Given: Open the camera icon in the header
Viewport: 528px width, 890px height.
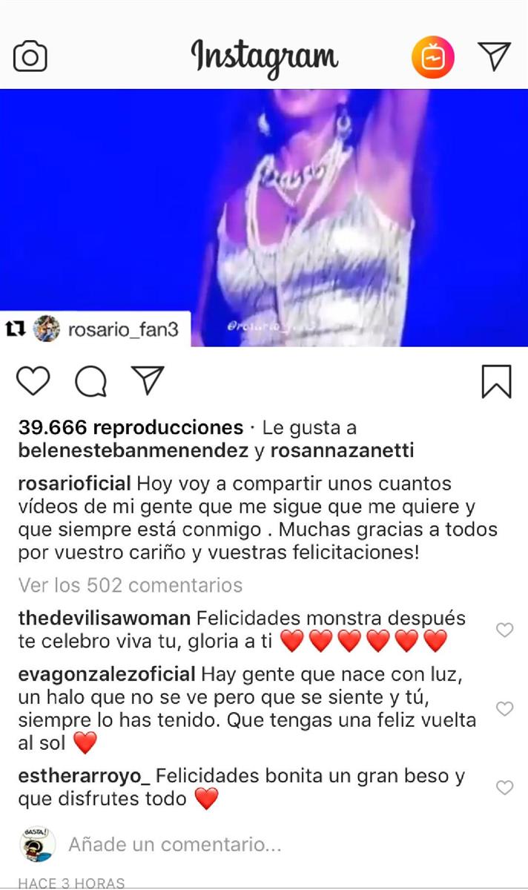Looking at the screenshot, I should 30,56.
